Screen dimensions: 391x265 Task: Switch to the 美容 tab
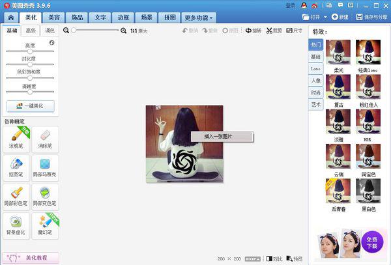(54, 17)
